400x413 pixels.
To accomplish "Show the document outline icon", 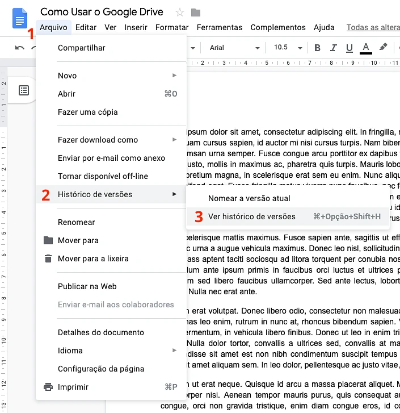I will click(x=24, y=90).
